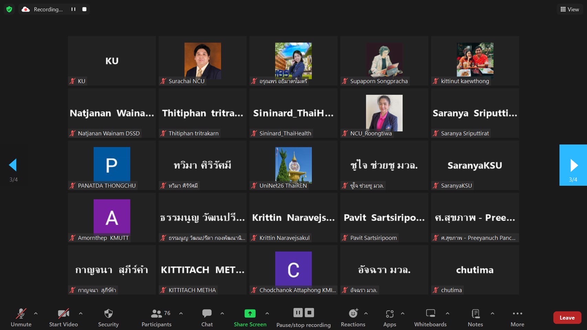The image size is (587, 330).
Task: Click the green Share Screen icon
Action: pyautogui.click(x=250, y=313)
